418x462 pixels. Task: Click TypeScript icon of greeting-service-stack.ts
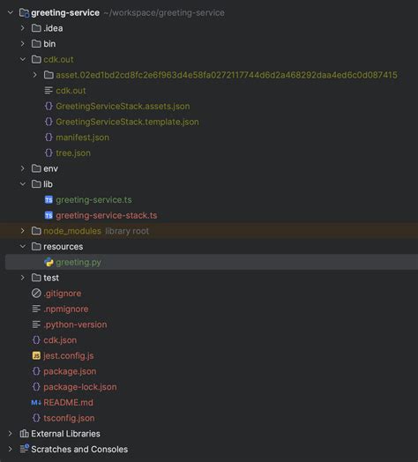coord(49,215)
